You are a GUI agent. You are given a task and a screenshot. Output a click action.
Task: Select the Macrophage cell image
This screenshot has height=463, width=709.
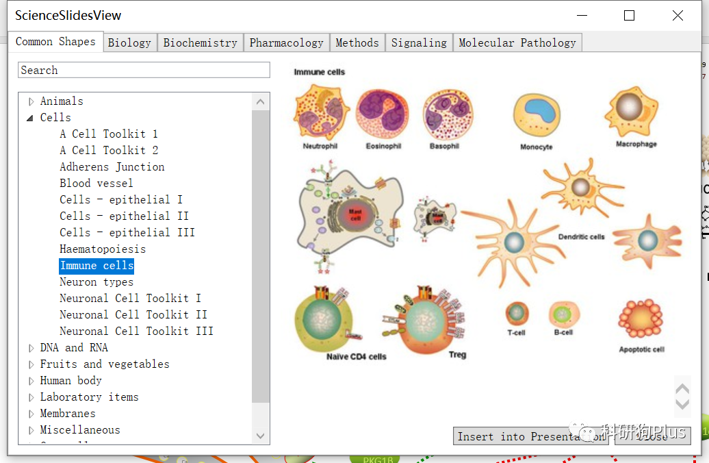click(632, 112)
